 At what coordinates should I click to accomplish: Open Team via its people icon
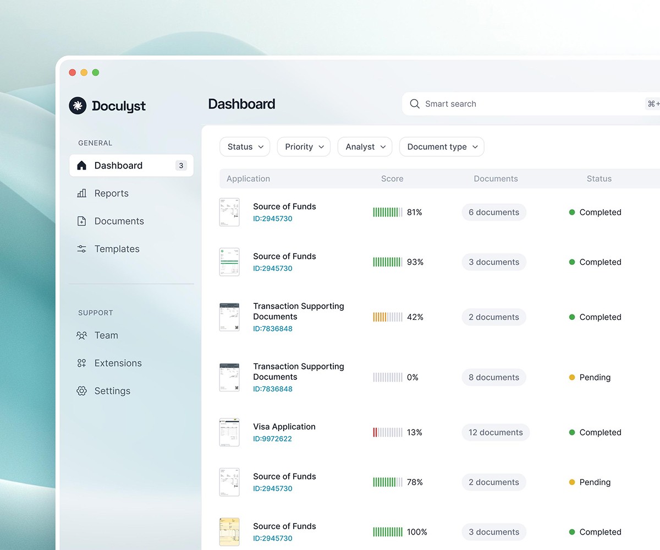(82, 335)
